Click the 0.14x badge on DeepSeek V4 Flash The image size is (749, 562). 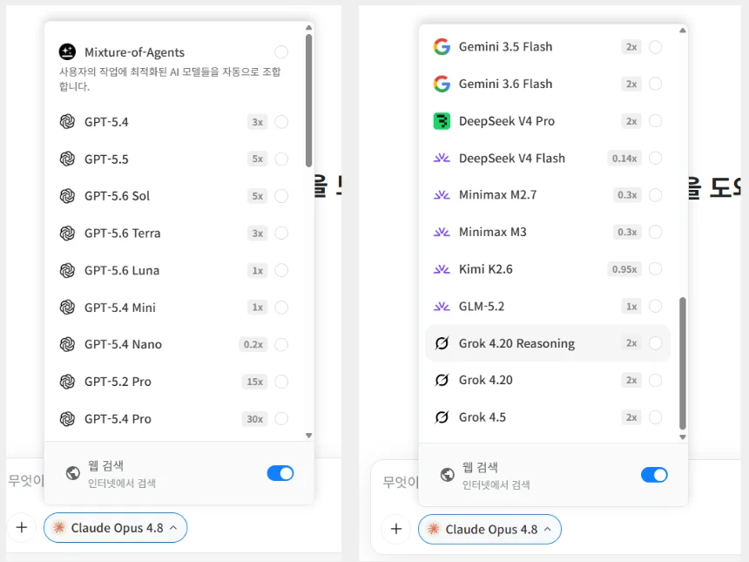[624, 159]
